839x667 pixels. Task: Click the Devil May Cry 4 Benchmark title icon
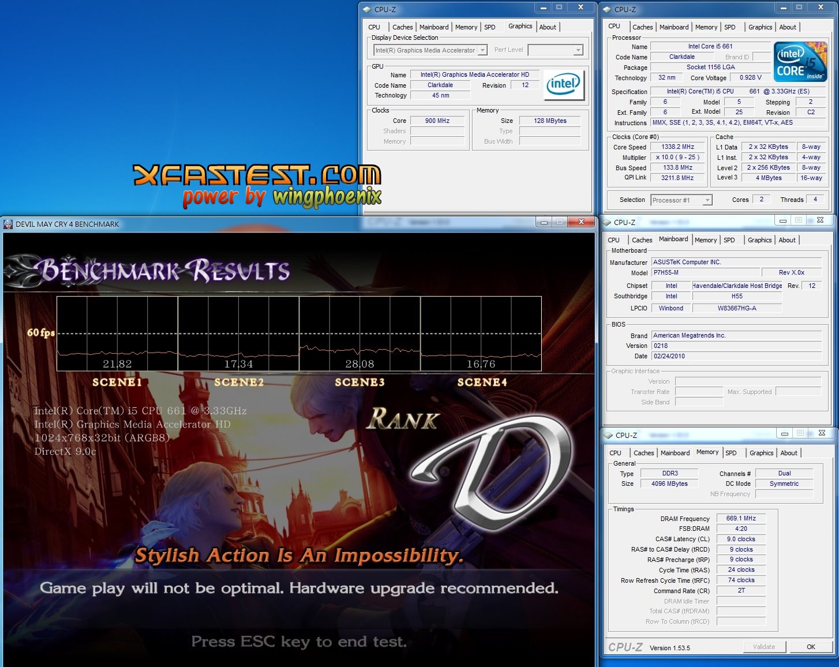[x=8, y=224]
